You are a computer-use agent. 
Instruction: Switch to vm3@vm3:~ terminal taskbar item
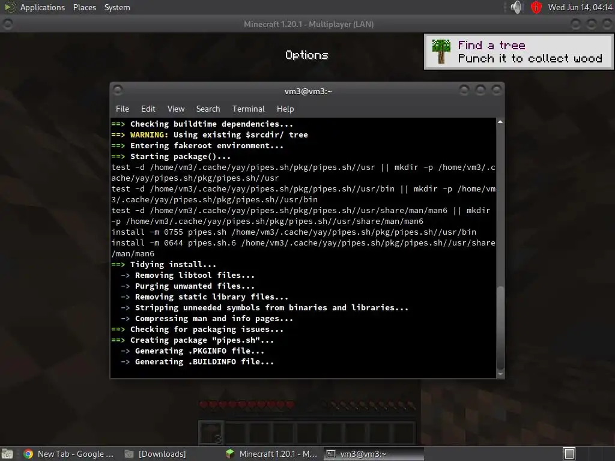374,454
